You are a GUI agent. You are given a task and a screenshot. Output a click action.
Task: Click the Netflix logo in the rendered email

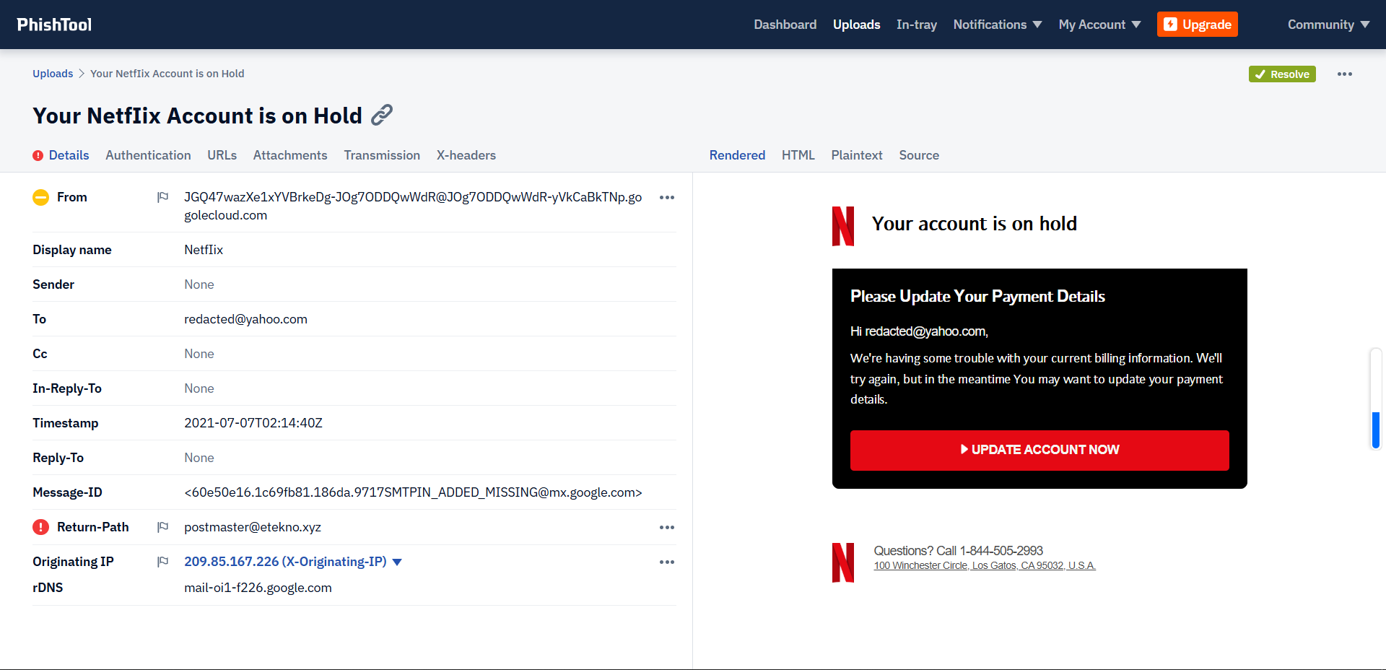(x=843, y=226)
